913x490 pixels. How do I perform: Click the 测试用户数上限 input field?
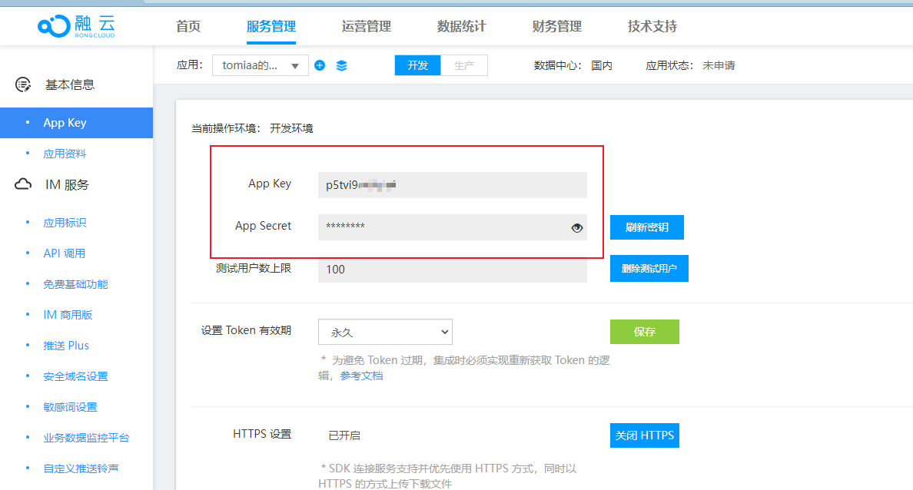coord(452,269)
